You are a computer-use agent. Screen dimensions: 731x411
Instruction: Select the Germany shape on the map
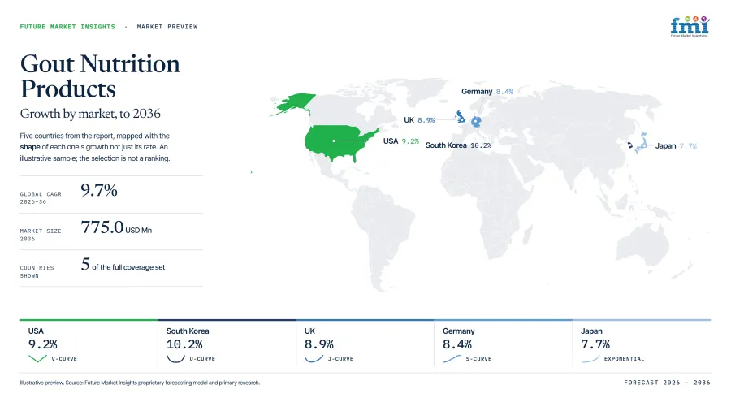[475, 122]
